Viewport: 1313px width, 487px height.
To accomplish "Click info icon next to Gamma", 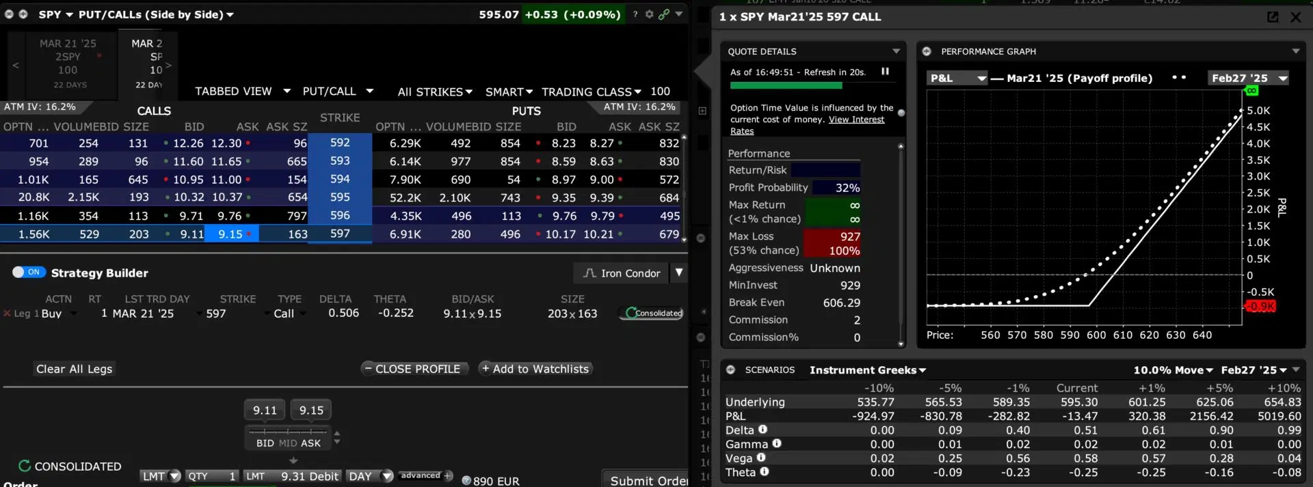I will click(x=777, y=443).
